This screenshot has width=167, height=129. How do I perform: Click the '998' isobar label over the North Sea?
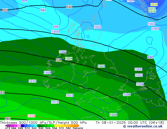(150, 57)
